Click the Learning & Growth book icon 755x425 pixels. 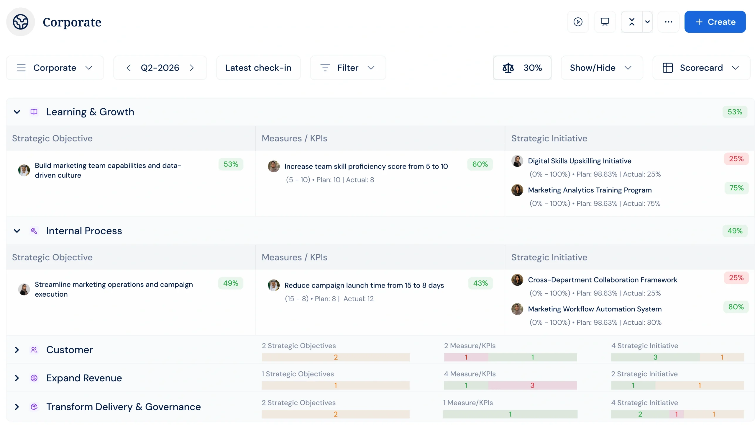pyautogui.click(x=34, y=112)
